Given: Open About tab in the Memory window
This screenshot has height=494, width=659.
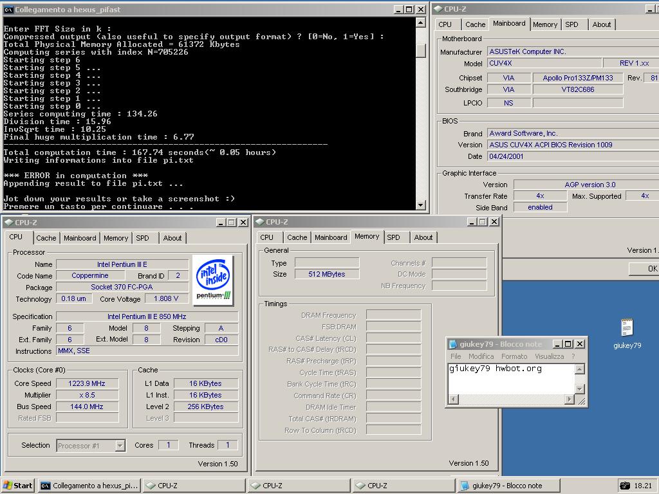Looking at the screenshot, I should coord(423,237).
